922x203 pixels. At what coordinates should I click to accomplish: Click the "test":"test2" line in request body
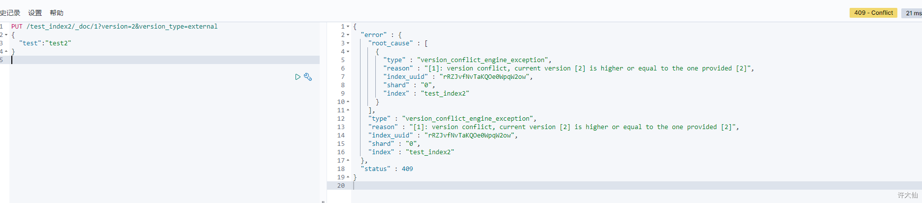click(45, 43)
